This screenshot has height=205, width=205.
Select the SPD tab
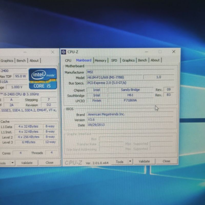coord(114,60)
